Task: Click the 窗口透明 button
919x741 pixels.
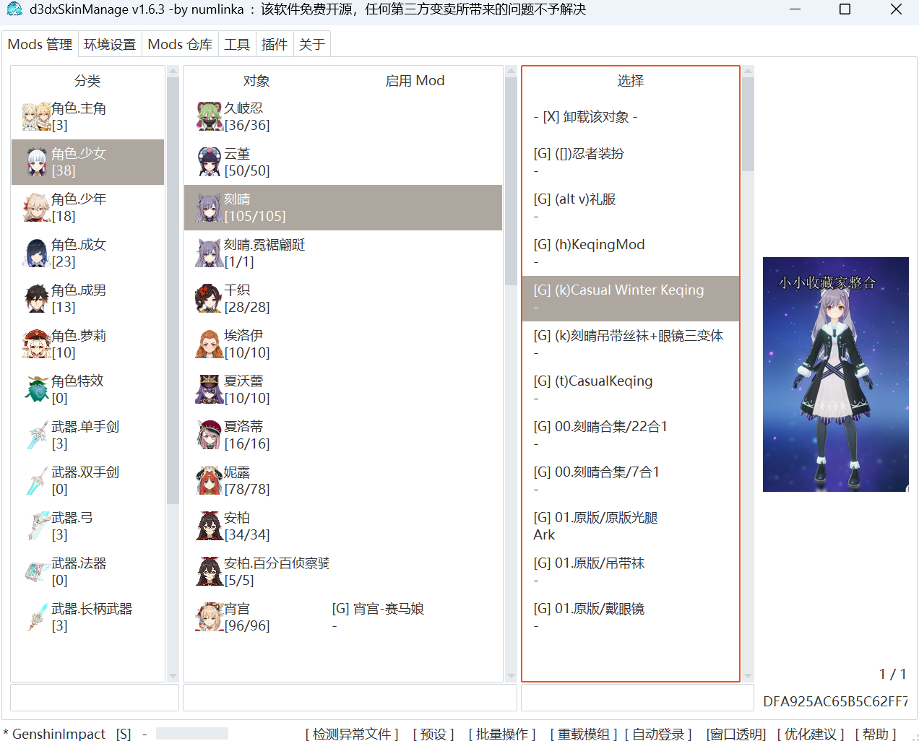Action: pyautogui.click(x=736, y=734)
